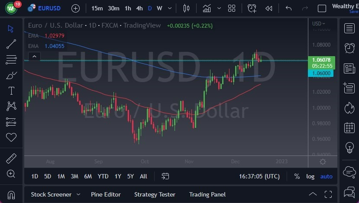
Task: Open the user profile avatar menu
Action: pyautogui.click(x=11, y=8)
